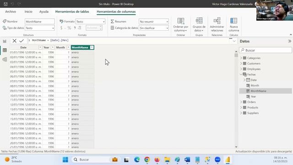Open the Windows Start menu
This screenshot has height=165, width=293.
click(65, 159)
